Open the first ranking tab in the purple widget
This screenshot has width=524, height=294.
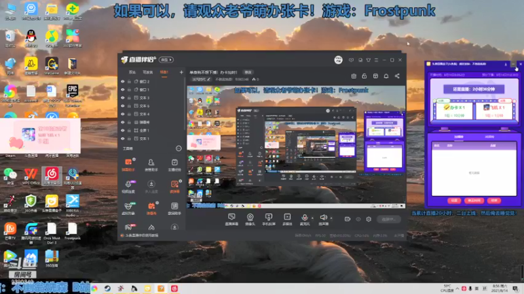coord(458,137)
